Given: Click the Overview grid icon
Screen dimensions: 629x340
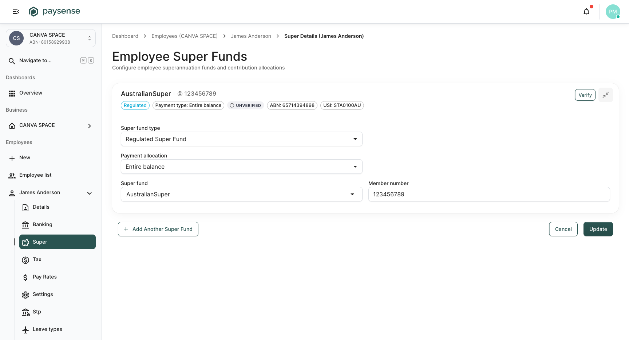Looking at the screenshot, I should (x=12, y=93).
